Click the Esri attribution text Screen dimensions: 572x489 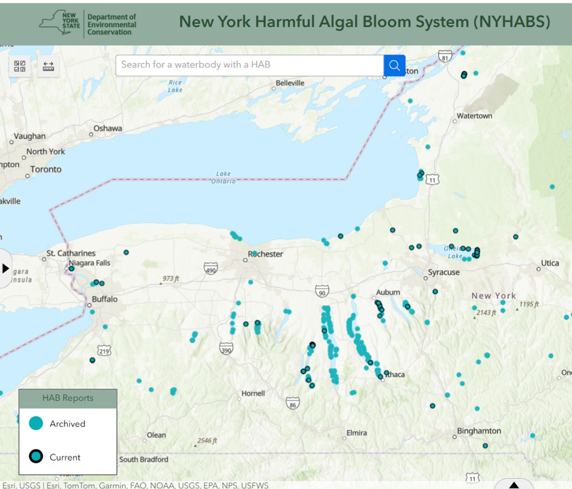point(136,485)
